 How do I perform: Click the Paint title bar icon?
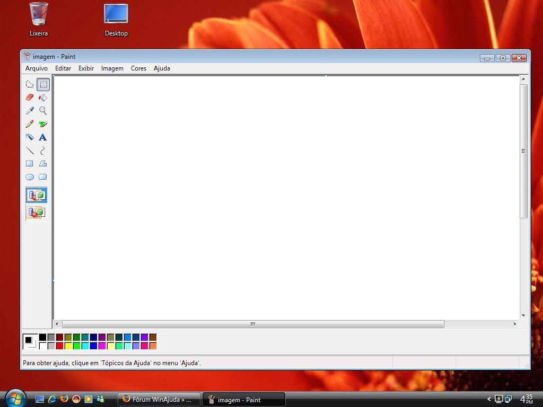[27, 56]
